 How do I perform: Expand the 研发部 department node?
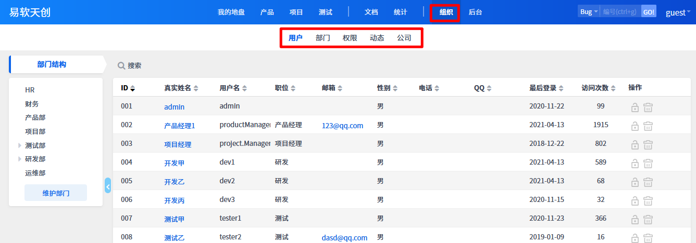click(20, 159)
